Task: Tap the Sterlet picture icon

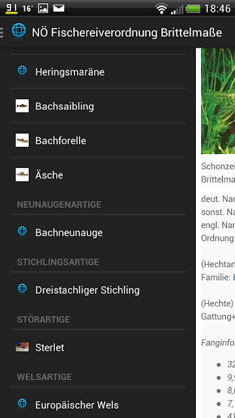Action: tap(22, 347)
